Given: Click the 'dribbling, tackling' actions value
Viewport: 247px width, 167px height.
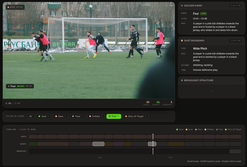Looking at the screenshot, I should tap(203, 65).
